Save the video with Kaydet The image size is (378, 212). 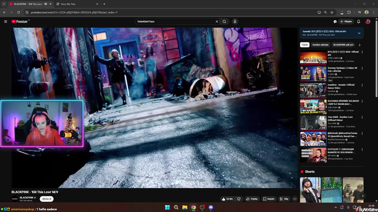point(269,199)
